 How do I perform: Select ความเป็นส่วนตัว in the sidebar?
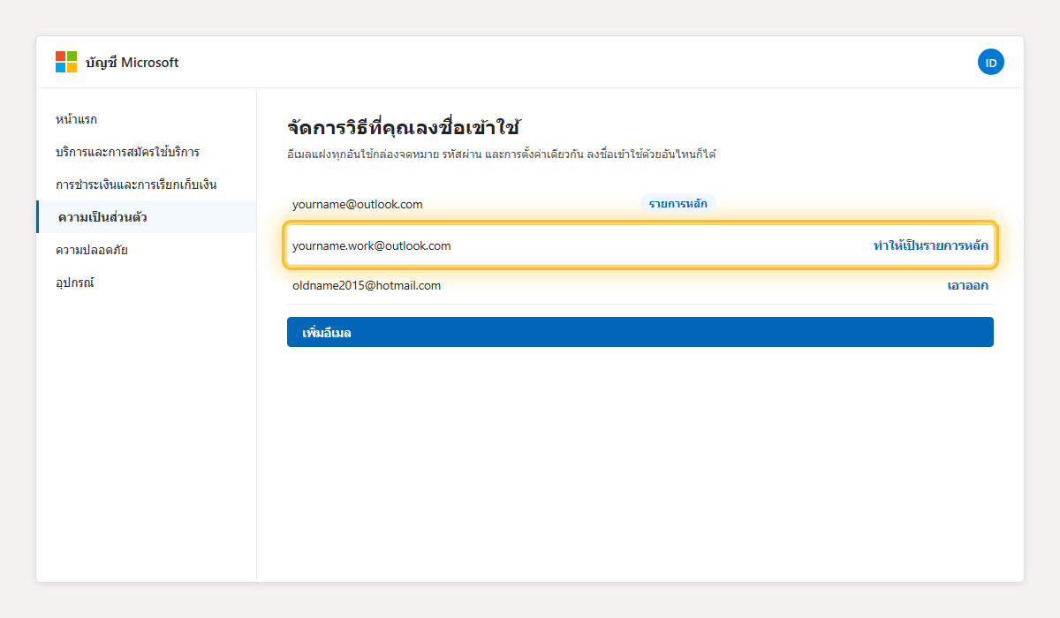point(147,217)
